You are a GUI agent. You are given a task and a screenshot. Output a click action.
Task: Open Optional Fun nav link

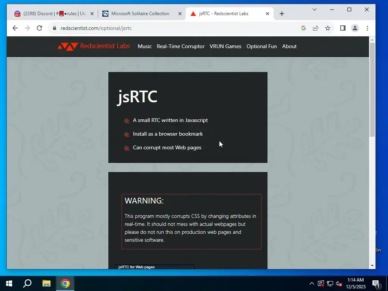pos(261,47)
